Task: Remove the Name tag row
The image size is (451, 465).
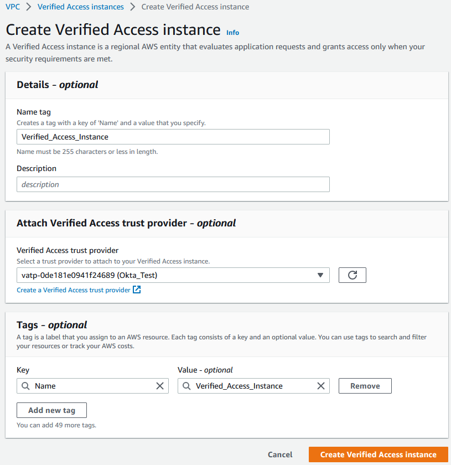Action: tap(365, 386)
